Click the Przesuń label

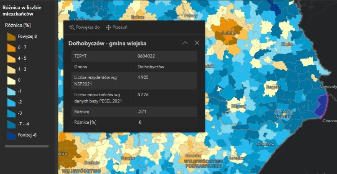click(120, 27)
